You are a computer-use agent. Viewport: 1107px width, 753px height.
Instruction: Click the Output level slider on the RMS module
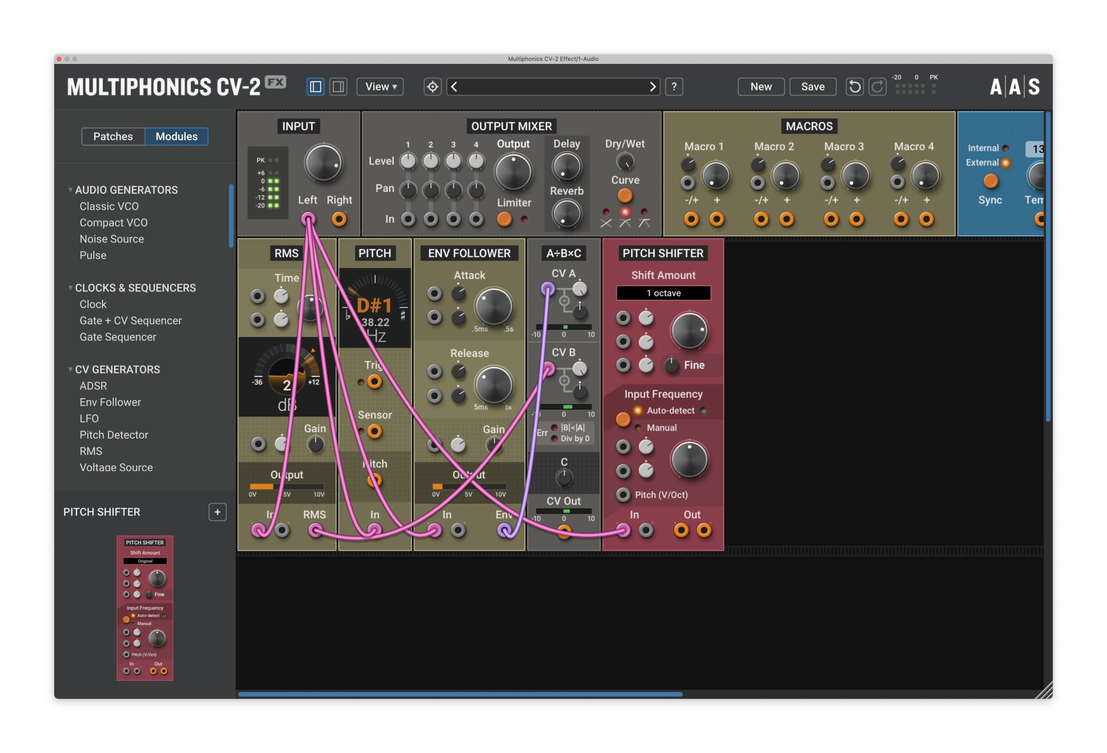(x=286, y=487)
